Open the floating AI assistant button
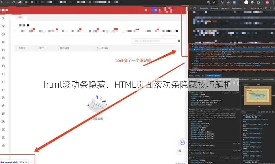Image resolution: width=275 pixels, height=164 pixels. [x=182, y=142]
